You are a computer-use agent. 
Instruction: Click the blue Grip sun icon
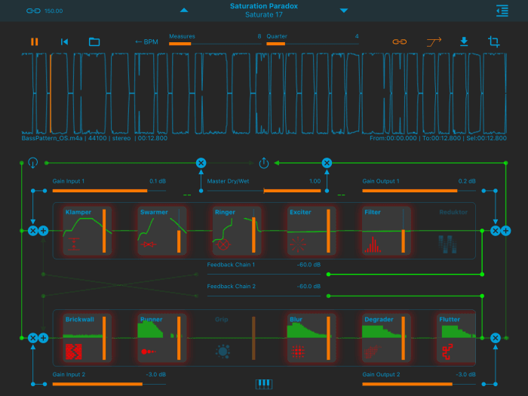[x=223, y=351]
